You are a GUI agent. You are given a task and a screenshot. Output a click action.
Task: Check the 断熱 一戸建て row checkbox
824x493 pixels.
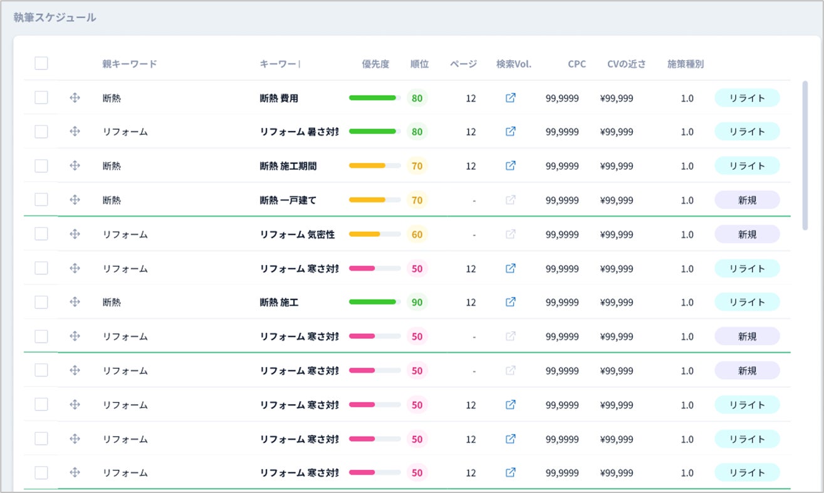pyautogui.click(x=41, y=200)
